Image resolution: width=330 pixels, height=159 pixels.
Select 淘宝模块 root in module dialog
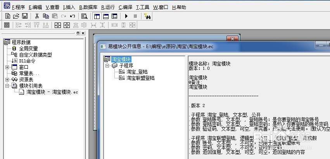121,59
